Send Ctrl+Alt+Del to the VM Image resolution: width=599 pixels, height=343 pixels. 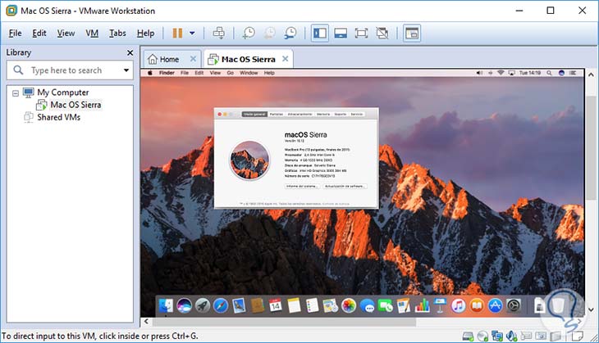218,34
